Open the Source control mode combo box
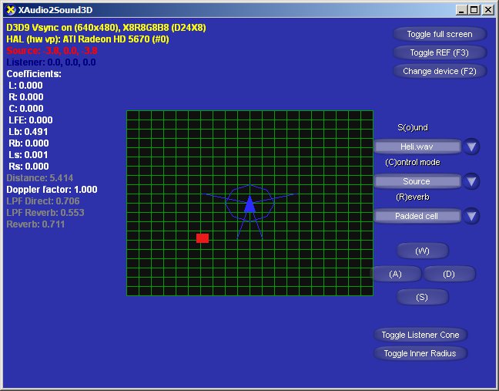Screen dimensions: 499x391 pyautogui.click(x=417, y=181)
